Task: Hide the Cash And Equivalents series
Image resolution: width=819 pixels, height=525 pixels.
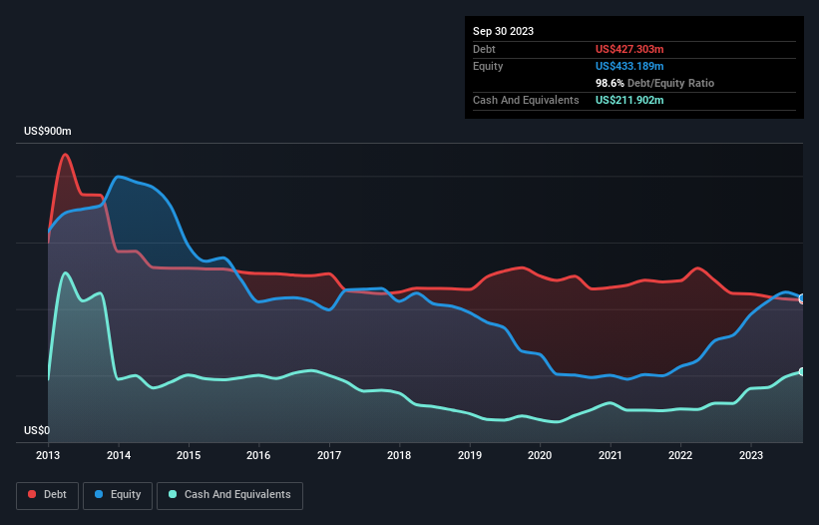Action: (228, 494)
